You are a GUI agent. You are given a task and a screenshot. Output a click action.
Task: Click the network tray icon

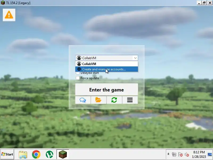click(x=174, y=154)
